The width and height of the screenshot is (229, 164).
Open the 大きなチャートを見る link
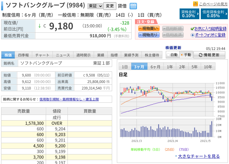pos(199,156)
